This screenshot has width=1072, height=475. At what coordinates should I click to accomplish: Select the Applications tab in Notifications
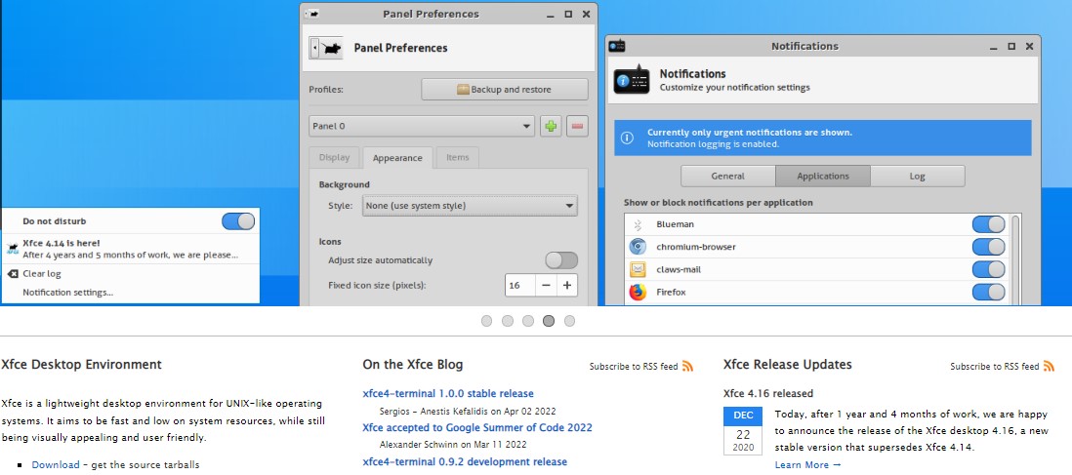pos(823,177)
